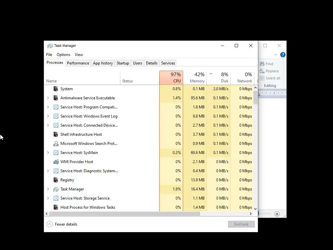The image size is (333, 250).
Task: Click the 1.9% CPU value for Task Manager
Action: [177, 189]
